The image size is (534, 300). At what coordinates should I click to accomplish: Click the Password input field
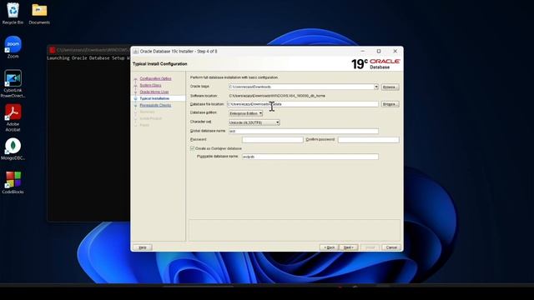click(x=273, y=140)
